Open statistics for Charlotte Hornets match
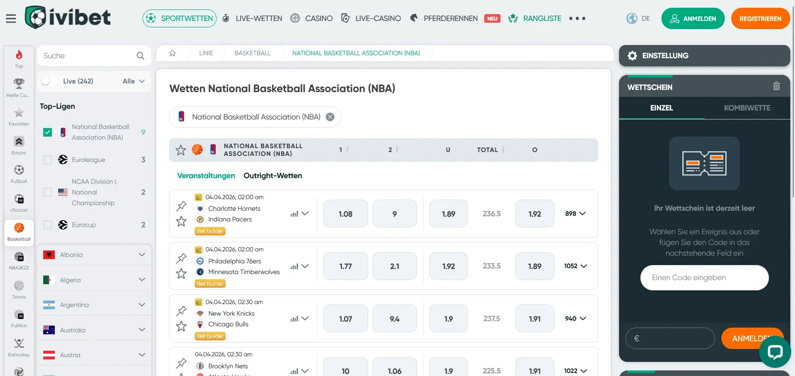 click(294, 213)
